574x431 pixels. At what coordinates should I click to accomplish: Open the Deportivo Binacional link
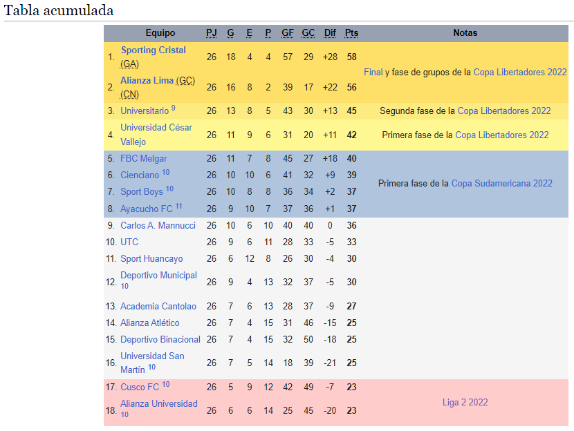(160, 340)
